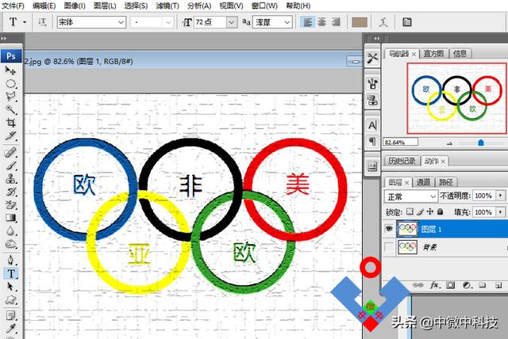Select the Custom Shape tool
The image size is (508, 339).
coord(10,299)
